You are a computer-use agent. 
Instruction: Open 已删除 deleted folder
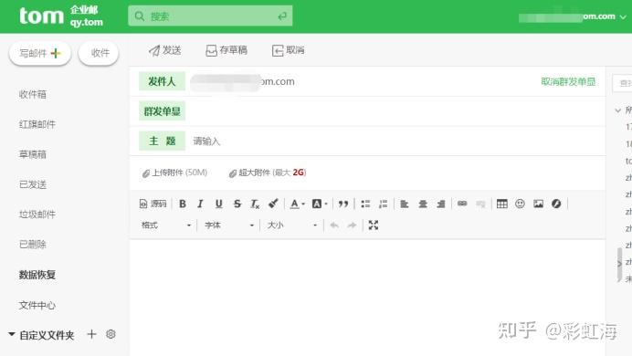(x=33, y=245)
